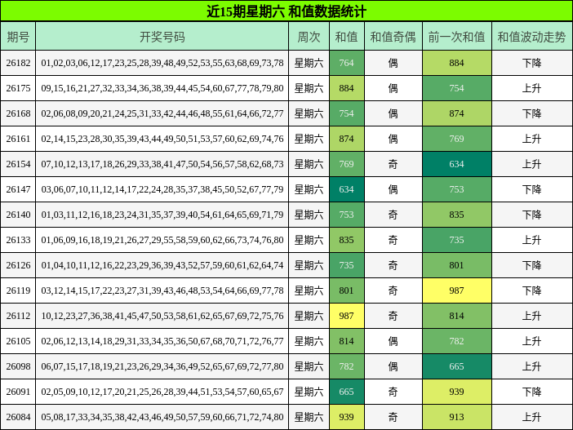Click the 前一次和值 column header

(457, 36)
